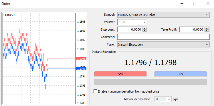Decrease Take Profit with down arrow
The image size is (214, 106).
pos(207,31)
